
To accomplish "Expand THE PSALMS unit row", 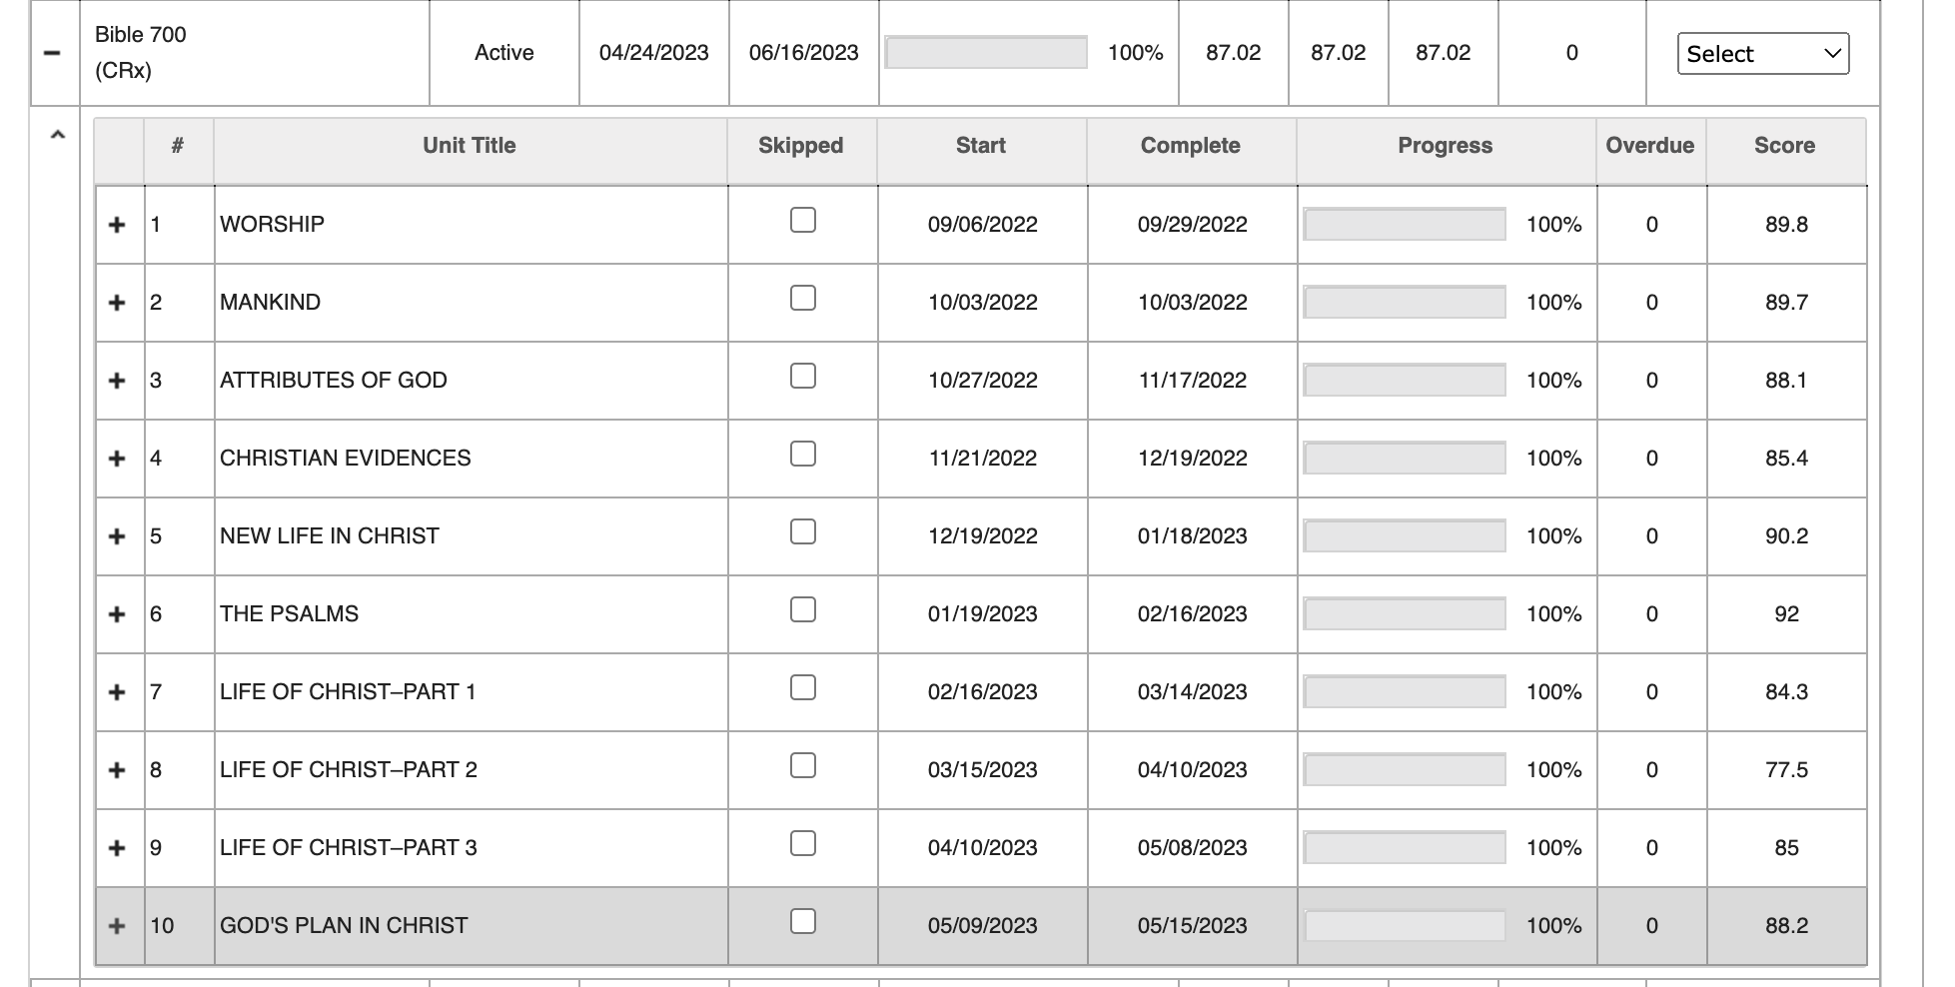I will pos(117,614).
